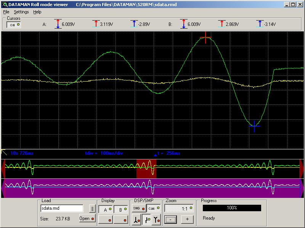Screen dimensions: 305x228
Task: Click cursor A's 6.009V dual-arrow icon
Action: (57, 24)
